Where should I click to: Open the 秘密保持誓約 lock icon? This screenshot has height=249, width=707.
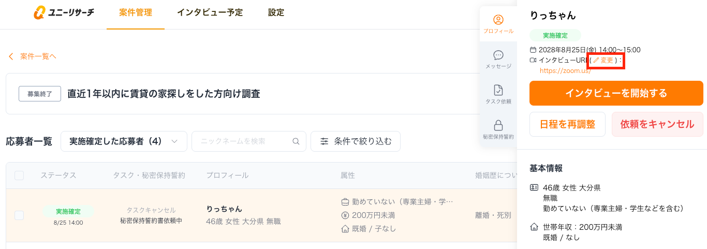(498, 126)
